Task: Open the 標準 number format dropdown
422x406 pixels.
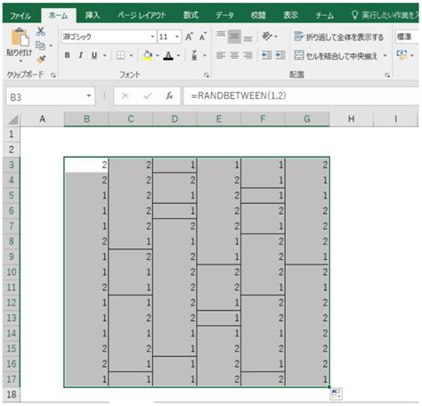Action: (408, 37)
